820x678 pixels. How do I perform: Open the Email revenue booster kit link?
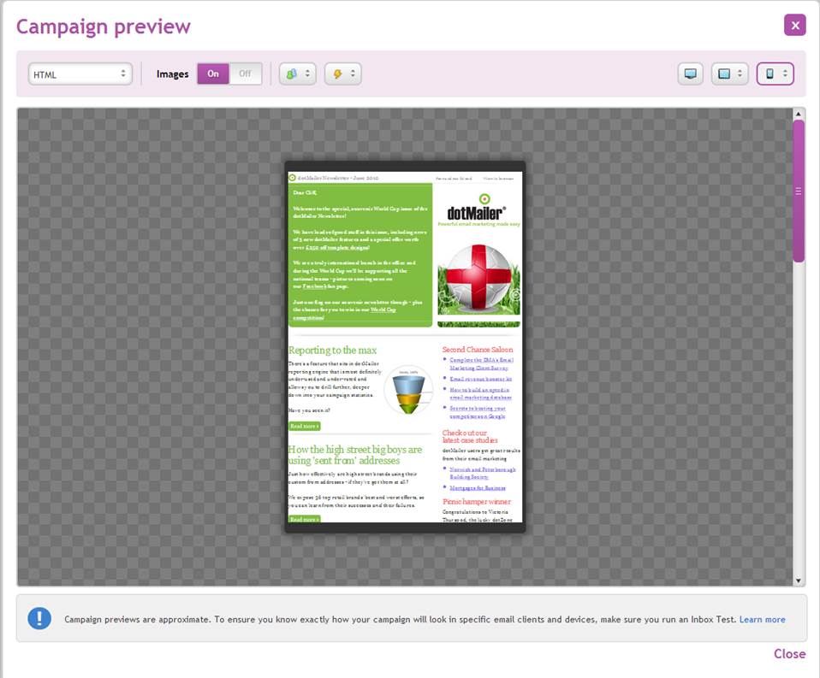pyautogui.click(x=480, y=379)
